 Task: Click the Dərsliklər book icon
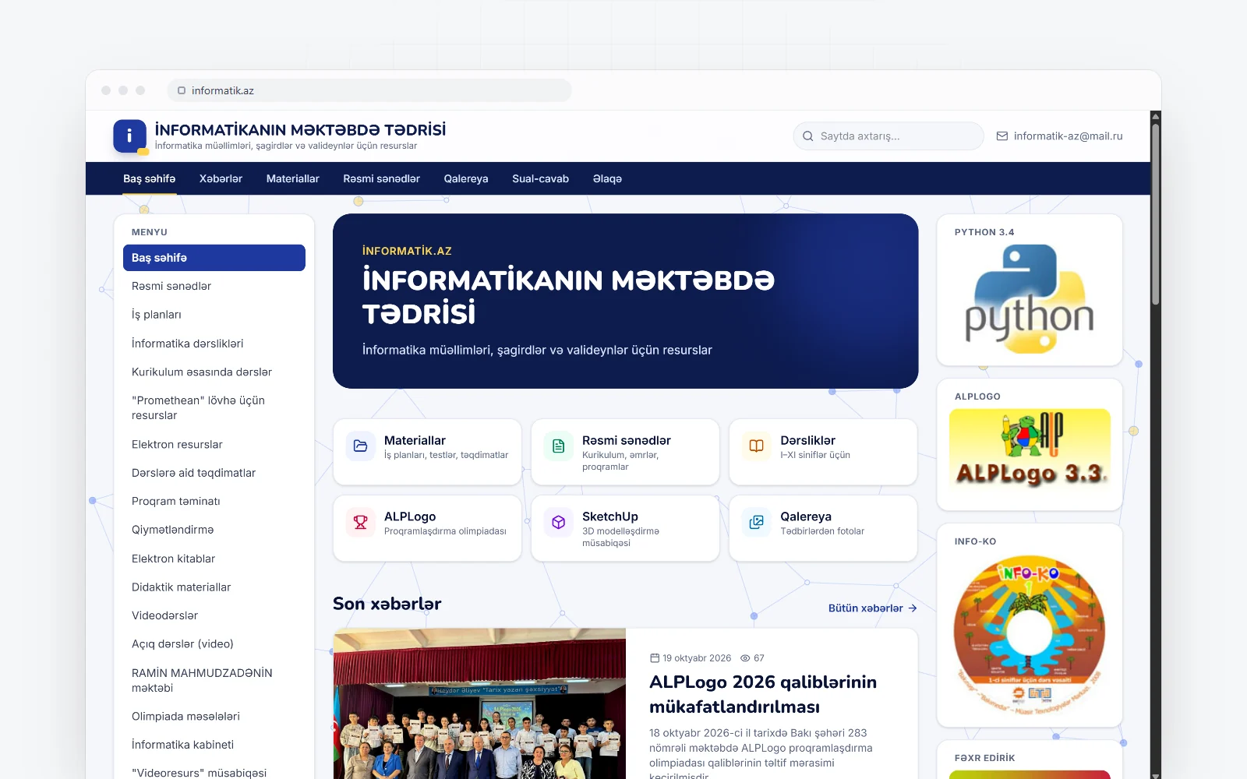[x=756, y=446]
